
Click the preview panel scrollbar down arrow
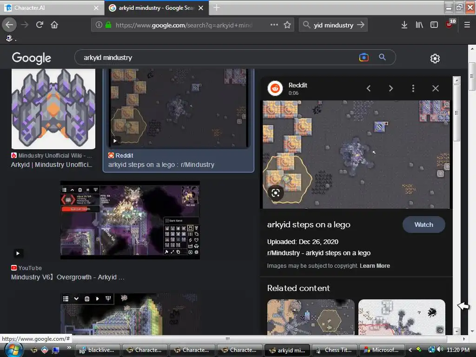point(456,331)
